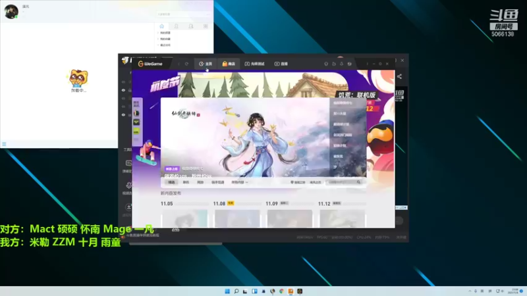Click the folder-like icon in WeGame header

point(334,64)
